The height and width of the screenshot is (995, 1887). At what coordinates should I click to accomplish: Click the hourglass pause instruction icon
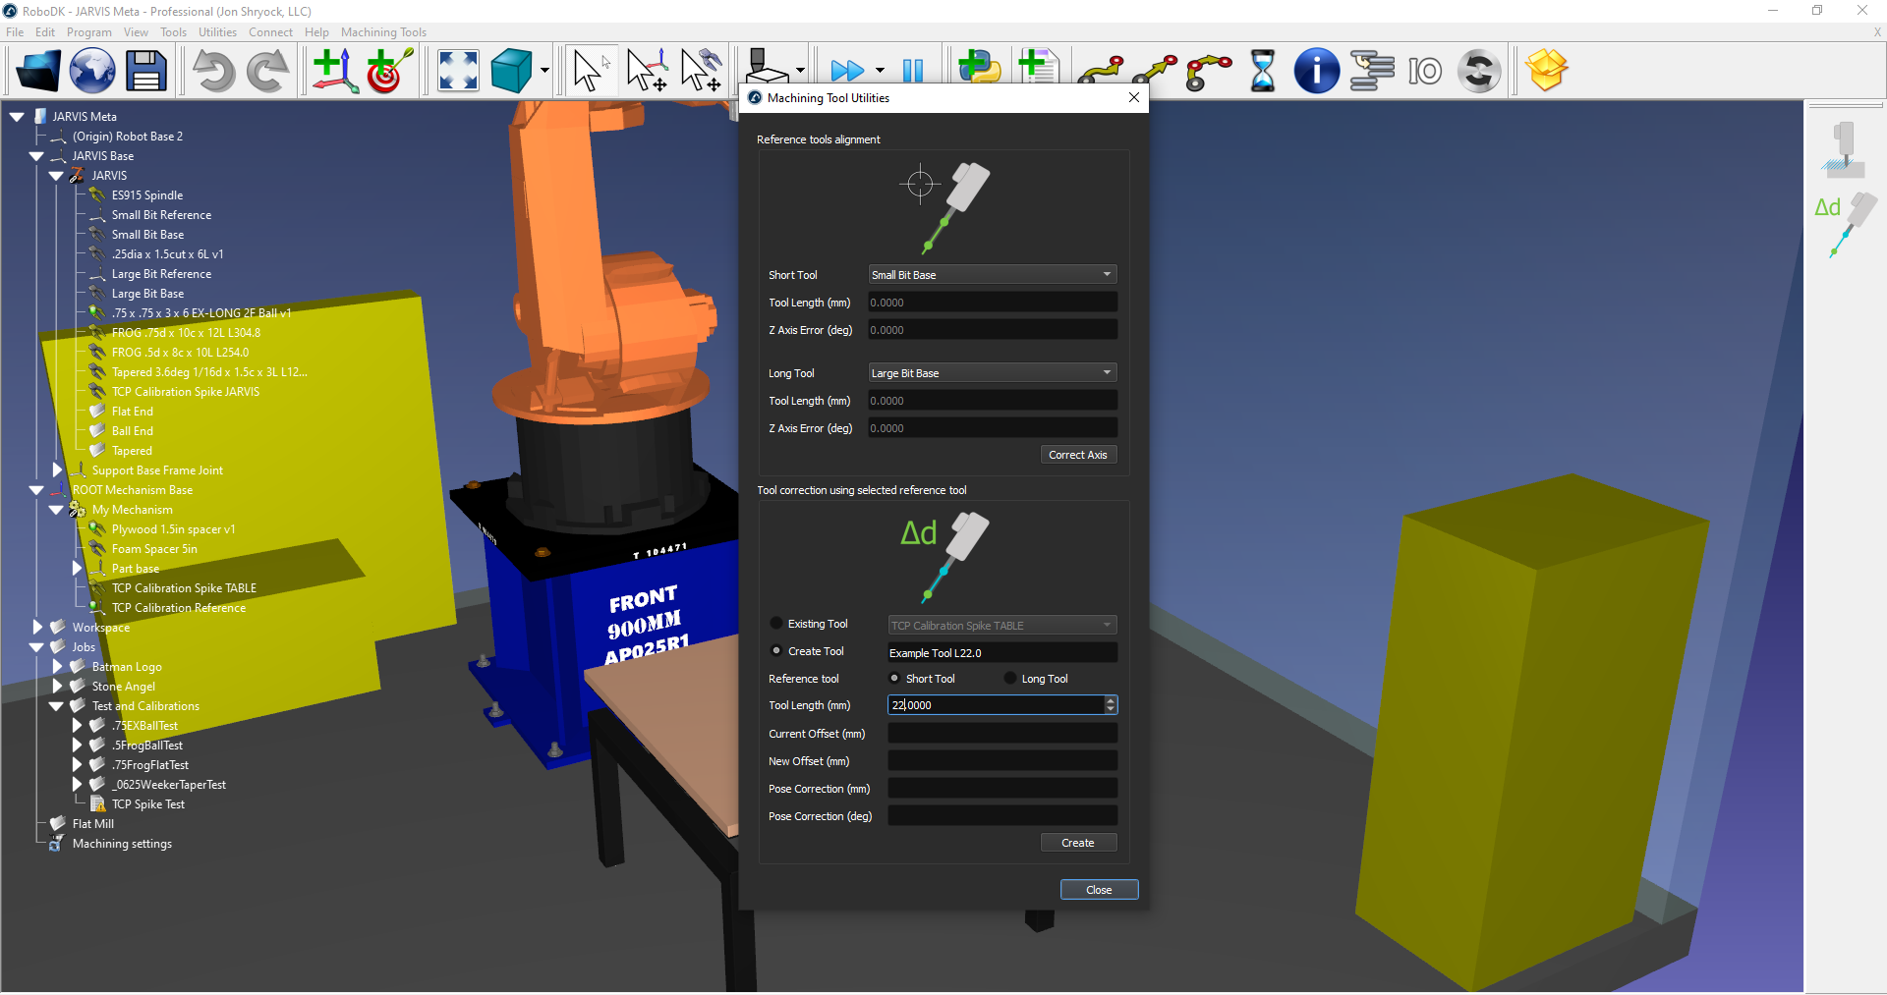click(1262, 71)
